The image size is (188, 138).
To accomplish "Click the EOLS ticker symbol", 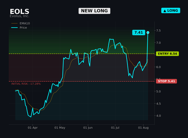I will point(20,12).
